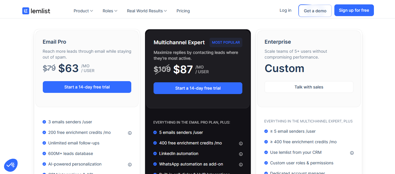Open the chat widget in bottom-left corner

11,165
